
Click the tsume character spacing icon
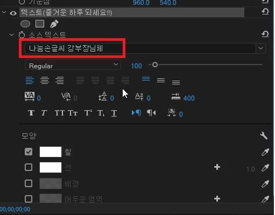pyautogui.click(x=172, y=112)
